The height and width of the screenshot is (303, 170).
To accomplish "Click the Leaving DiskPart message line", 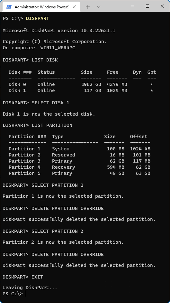I will pyautogui.click(x=30, y=288).
